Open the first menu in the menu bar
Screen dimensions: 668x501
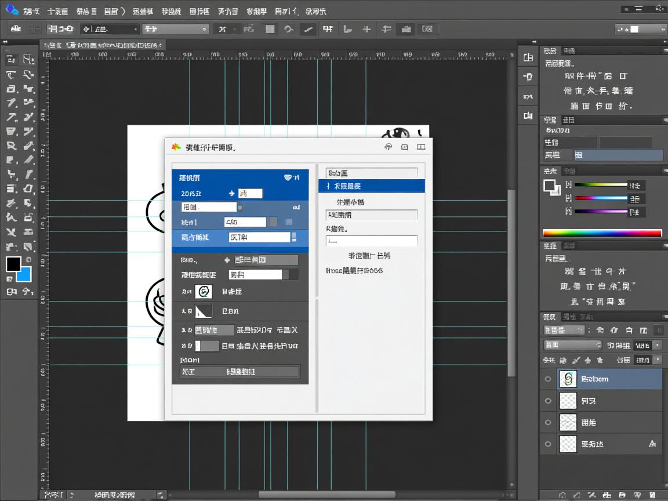coord(31,11)
